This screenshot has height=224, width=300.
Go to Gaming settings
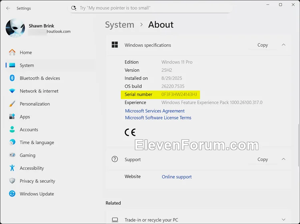coord(50,155)
